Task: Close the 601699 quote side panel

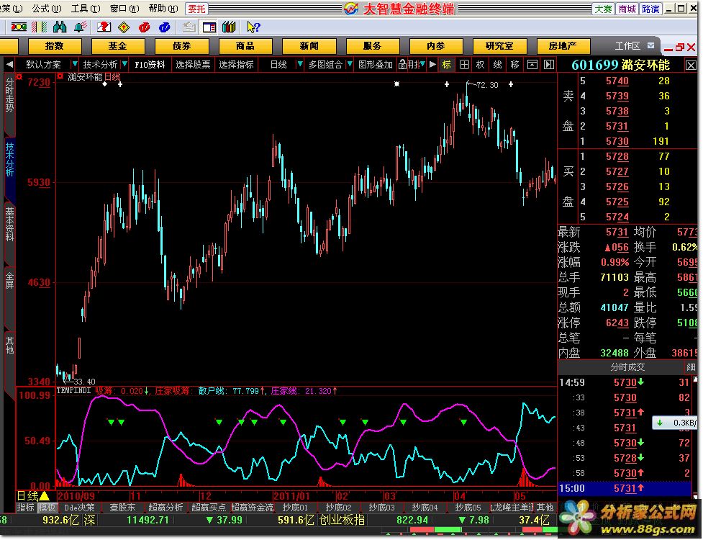Action: 691,66
